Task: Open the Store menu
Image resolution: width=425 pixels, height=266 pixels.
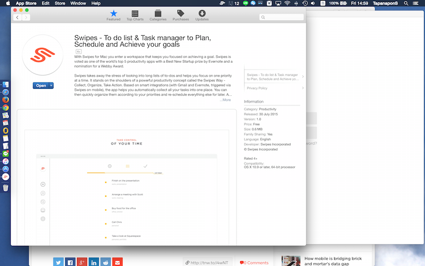Action: (60, 3)
